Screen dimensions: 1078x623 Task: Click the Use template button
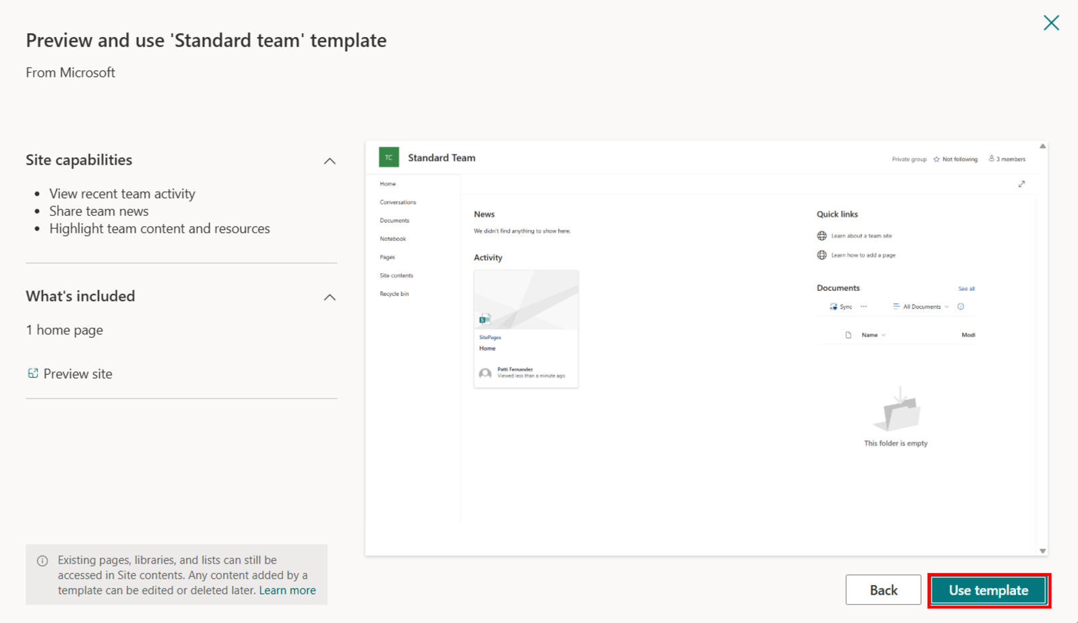pos(988,589)
